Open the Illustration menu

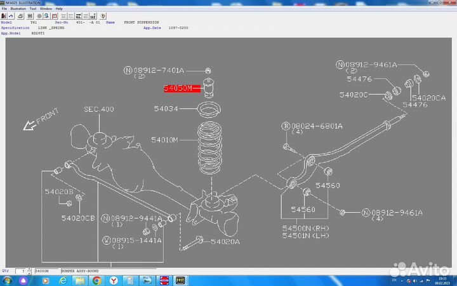click(x=17, y=8)
